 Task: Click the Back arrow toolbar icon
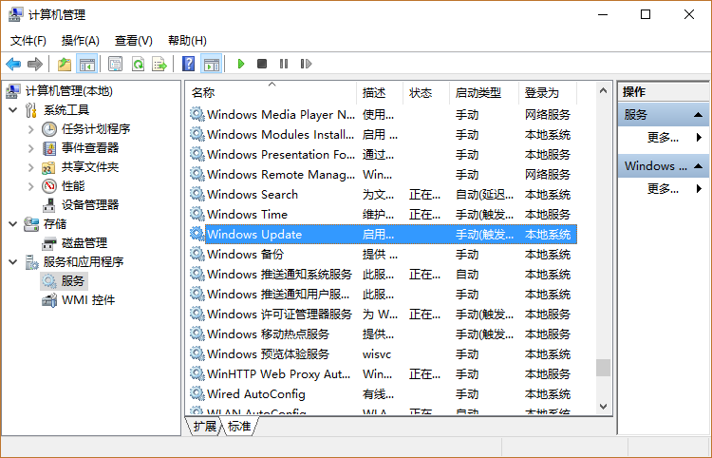click(13, 64)
